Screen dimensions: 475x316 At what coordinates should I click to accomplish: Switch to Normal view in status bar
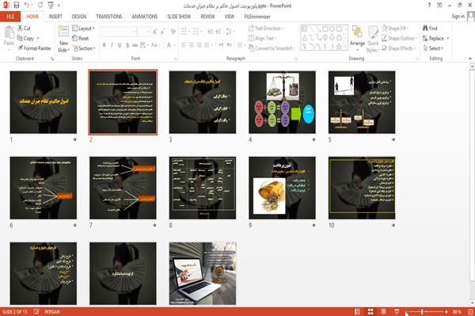358,311
